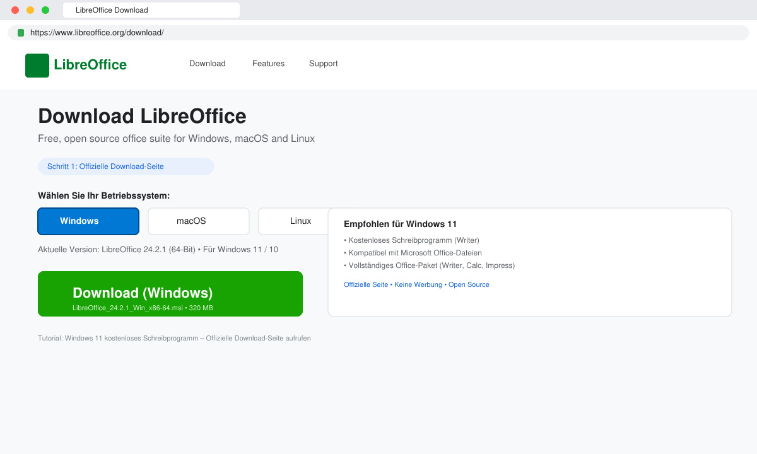Viewport: 757px width, 454px height.
Task: Open the Download navigation item
Action: pyautogui.click(x=208, y=64)
